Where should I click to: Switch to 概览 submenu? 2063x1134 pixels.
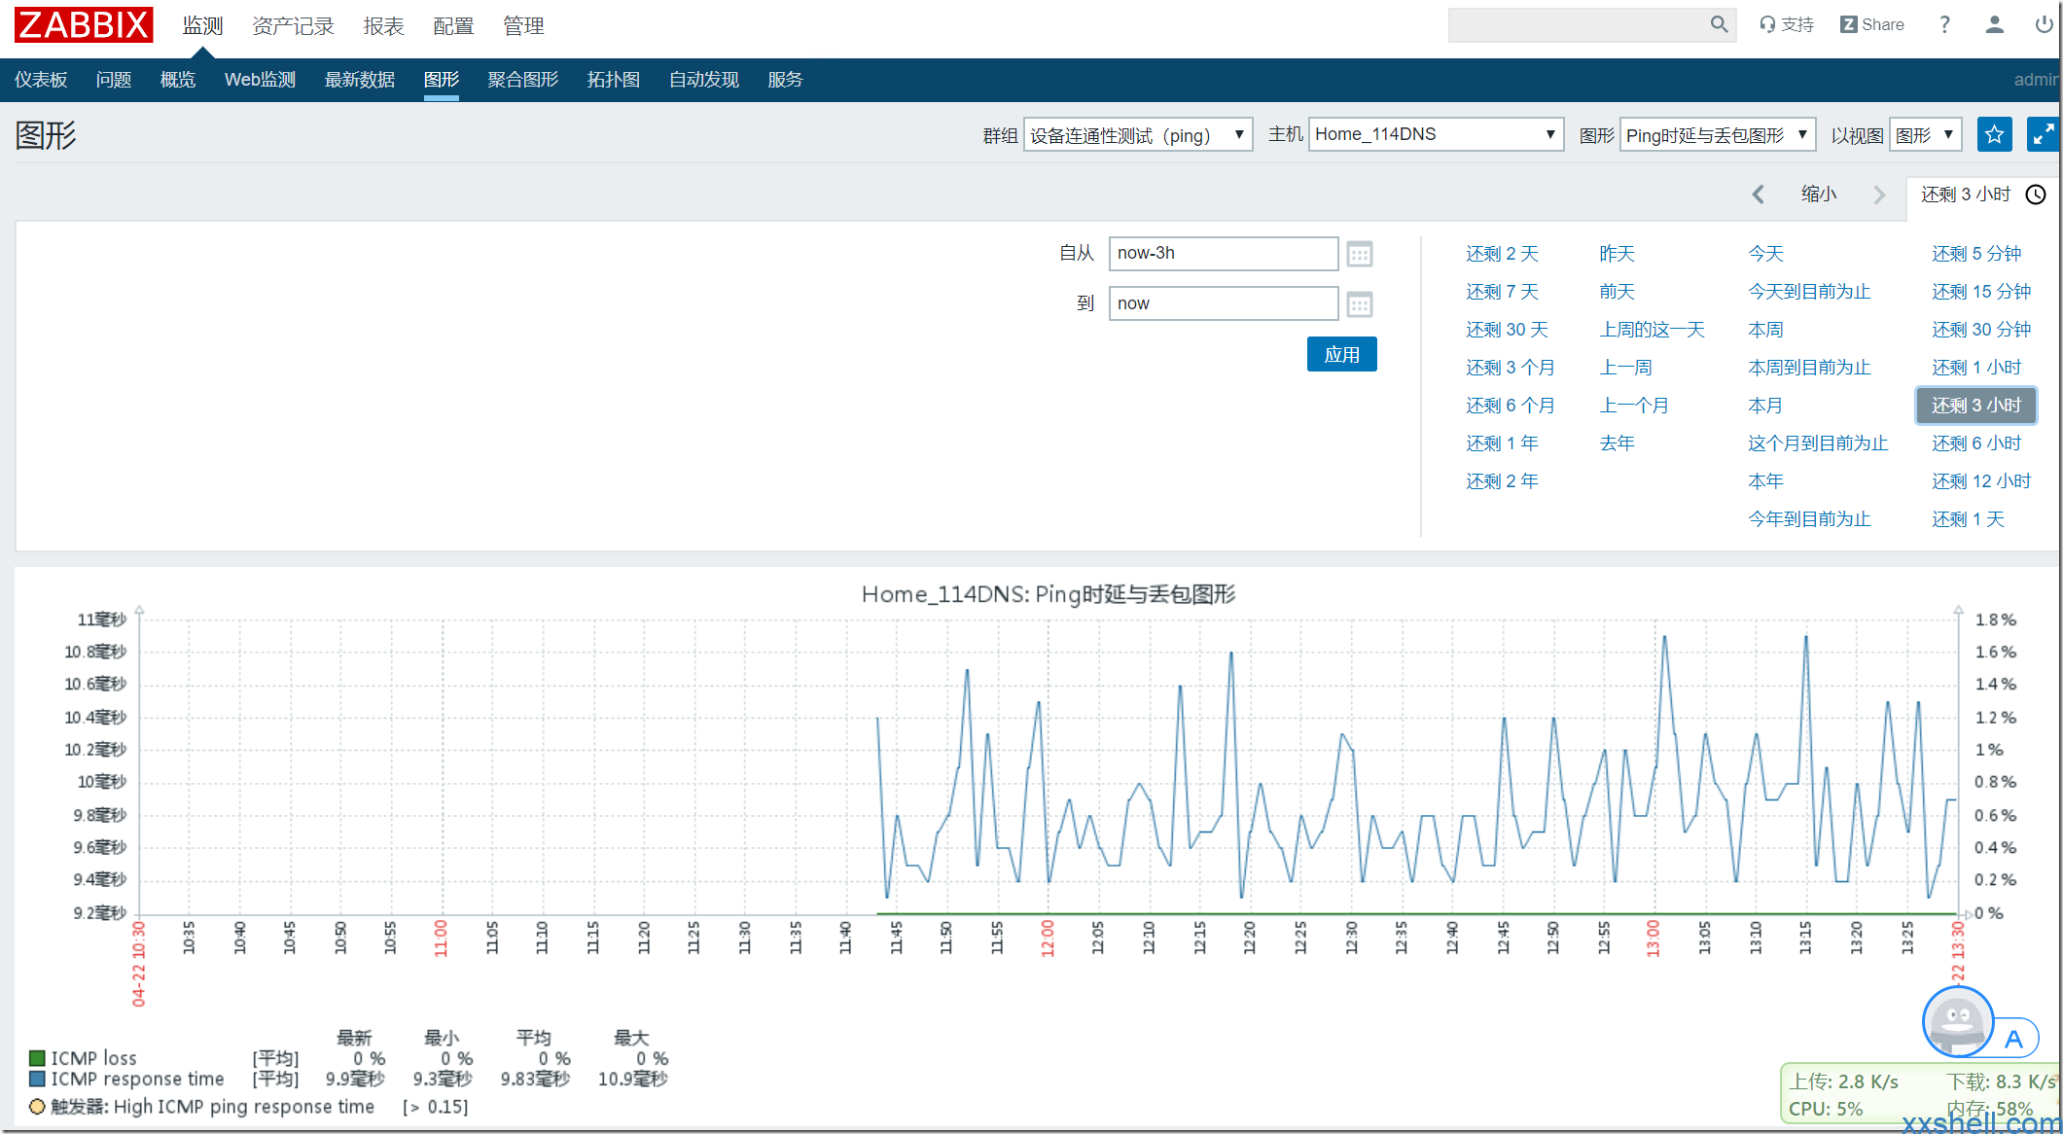tap(178, 80)
